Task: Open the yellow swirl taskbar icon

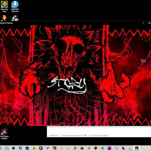Action: click(116, 148)
